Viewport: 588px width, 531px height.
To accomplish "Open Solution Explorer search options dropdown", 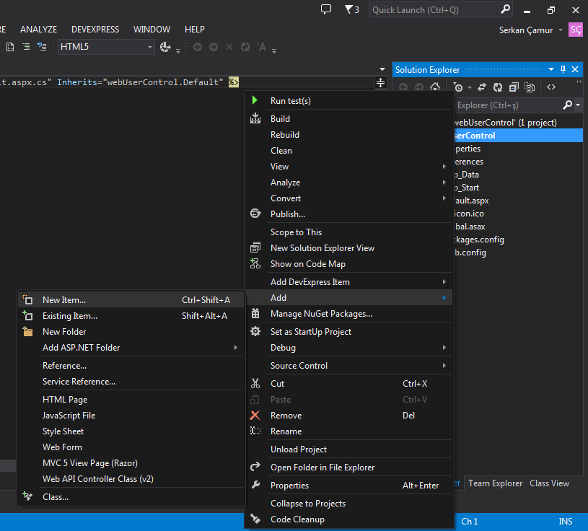I will coord(578,105).
